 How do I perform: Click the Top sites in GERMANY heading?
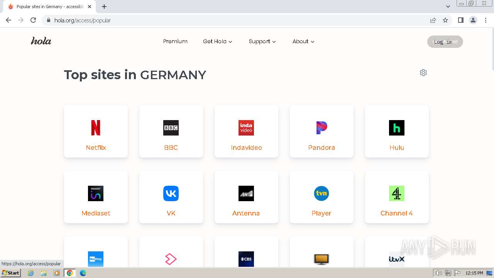pyautogui.click(x=135, y=75)
